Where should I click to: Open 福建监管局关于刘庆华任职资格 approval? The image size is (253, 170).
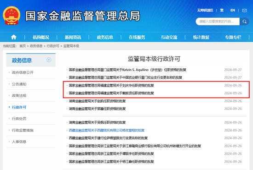click(111, 86)
